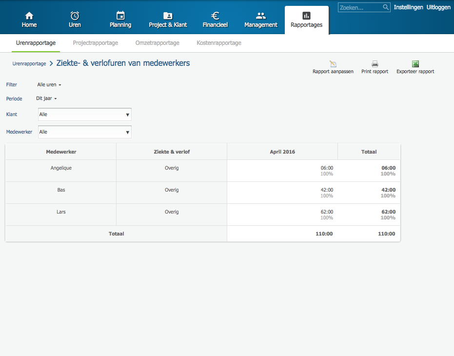Open the Planning calendar icon
The width and height of the screenshot is (454, 356).
click(120, 15)
